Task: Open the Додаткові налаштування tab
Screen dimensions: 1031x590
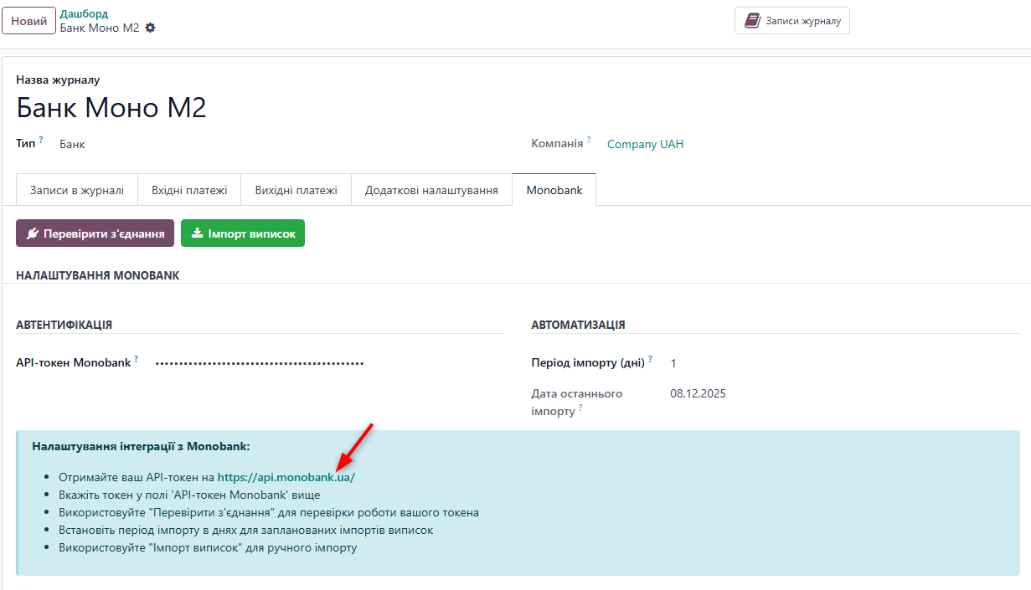Action: coord(431,189)
